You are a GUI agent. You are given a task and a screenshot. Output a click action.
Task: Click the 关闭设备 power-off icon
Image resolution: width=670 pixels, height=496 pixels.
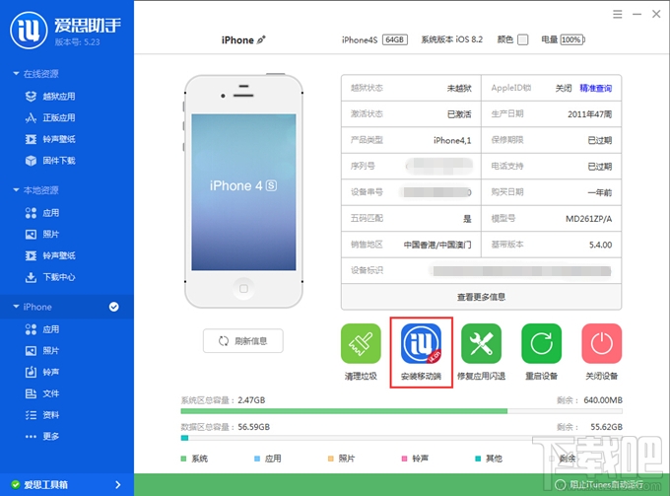click(602, 344)
